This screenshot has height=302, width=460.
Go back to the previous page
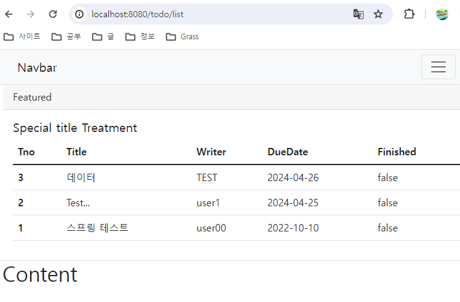[9, 14]
